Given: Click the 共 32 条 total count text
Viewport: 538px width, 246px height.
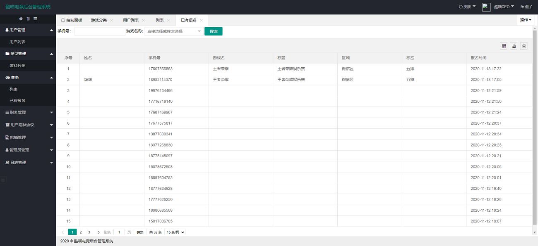Looking at the screenshot, I should [156, 232].
